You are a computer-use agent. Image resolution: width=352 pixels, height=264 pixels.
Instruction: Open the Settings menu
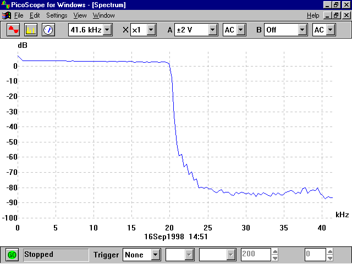point(57,15)
